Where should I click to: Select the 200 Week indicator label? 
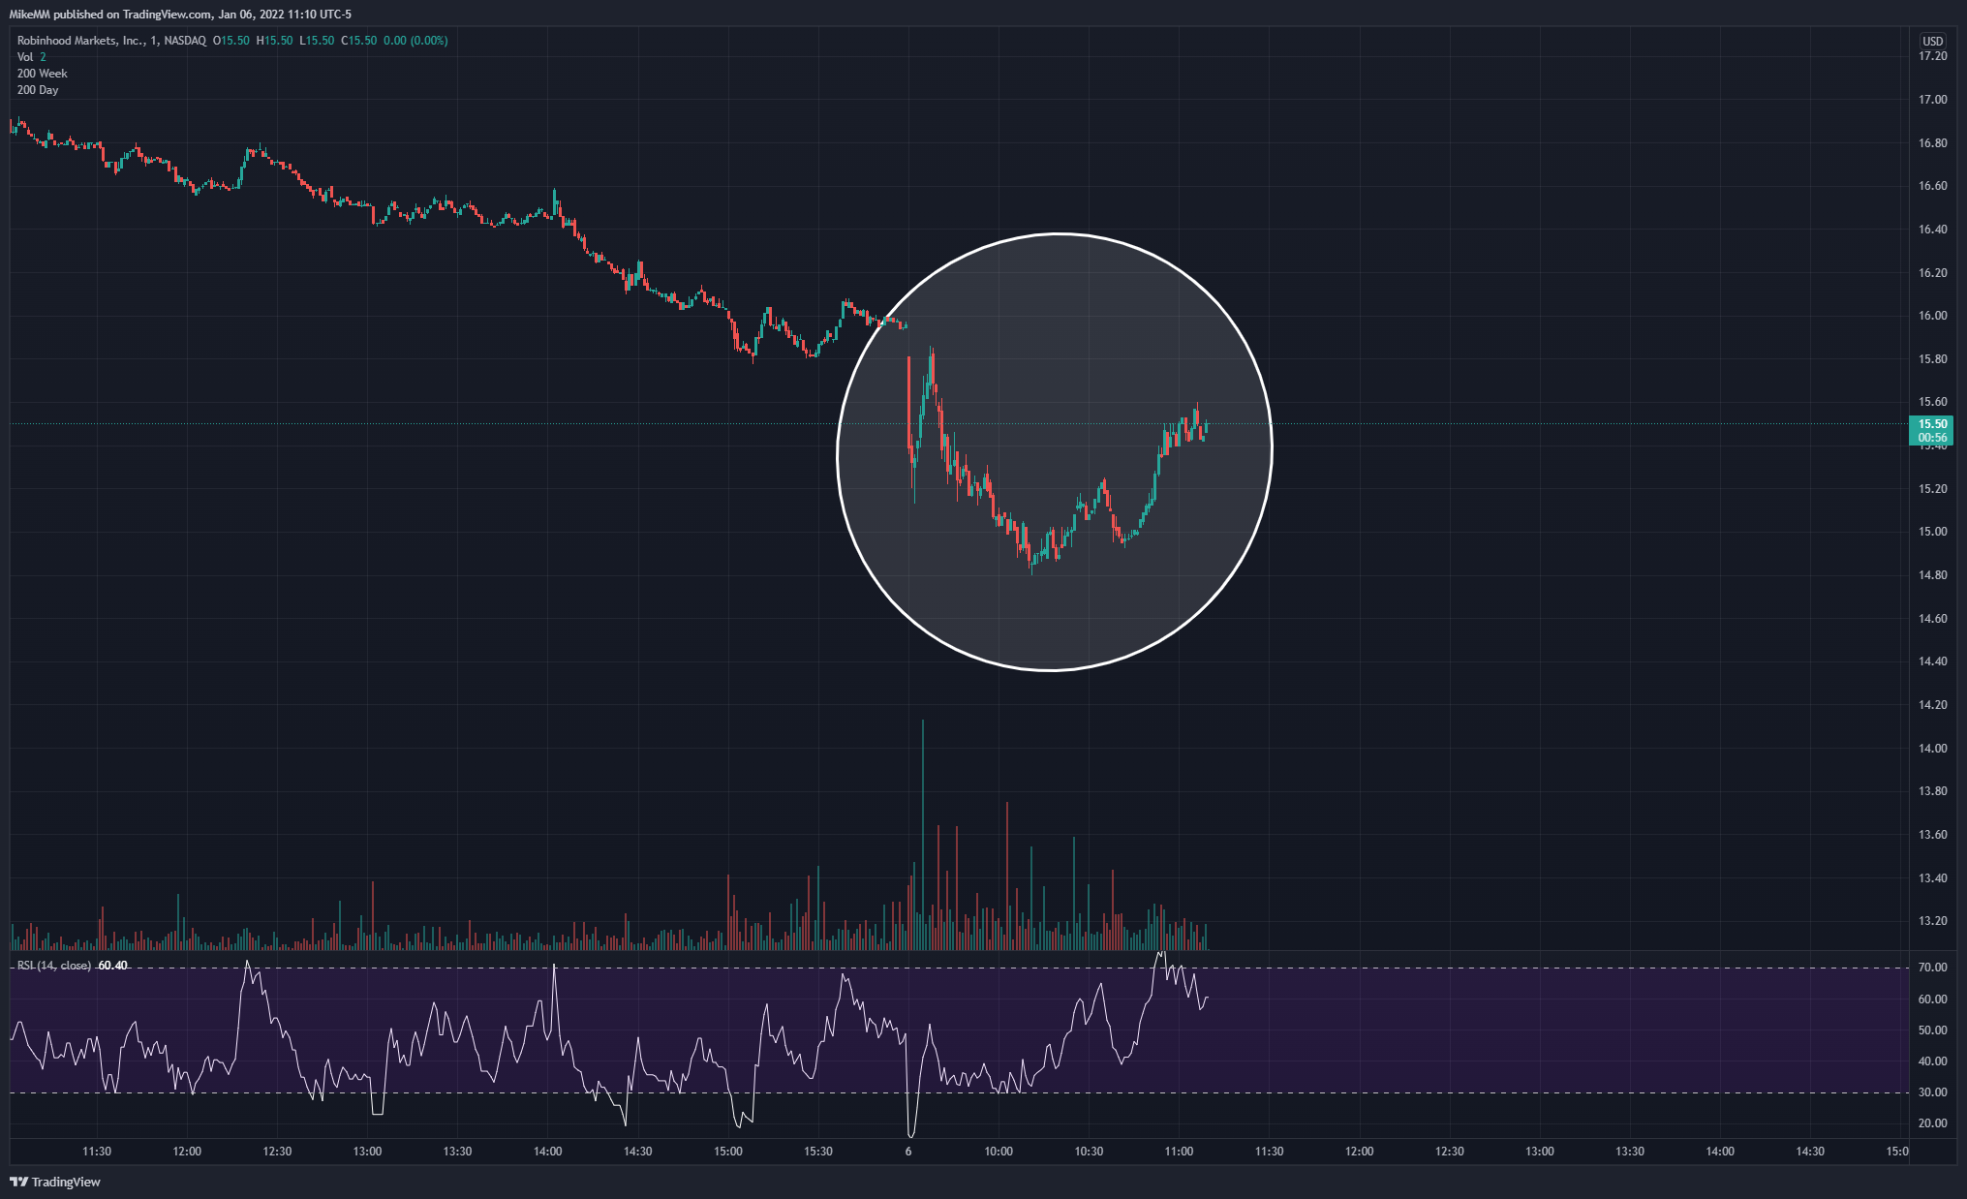[x=43, y=74]
